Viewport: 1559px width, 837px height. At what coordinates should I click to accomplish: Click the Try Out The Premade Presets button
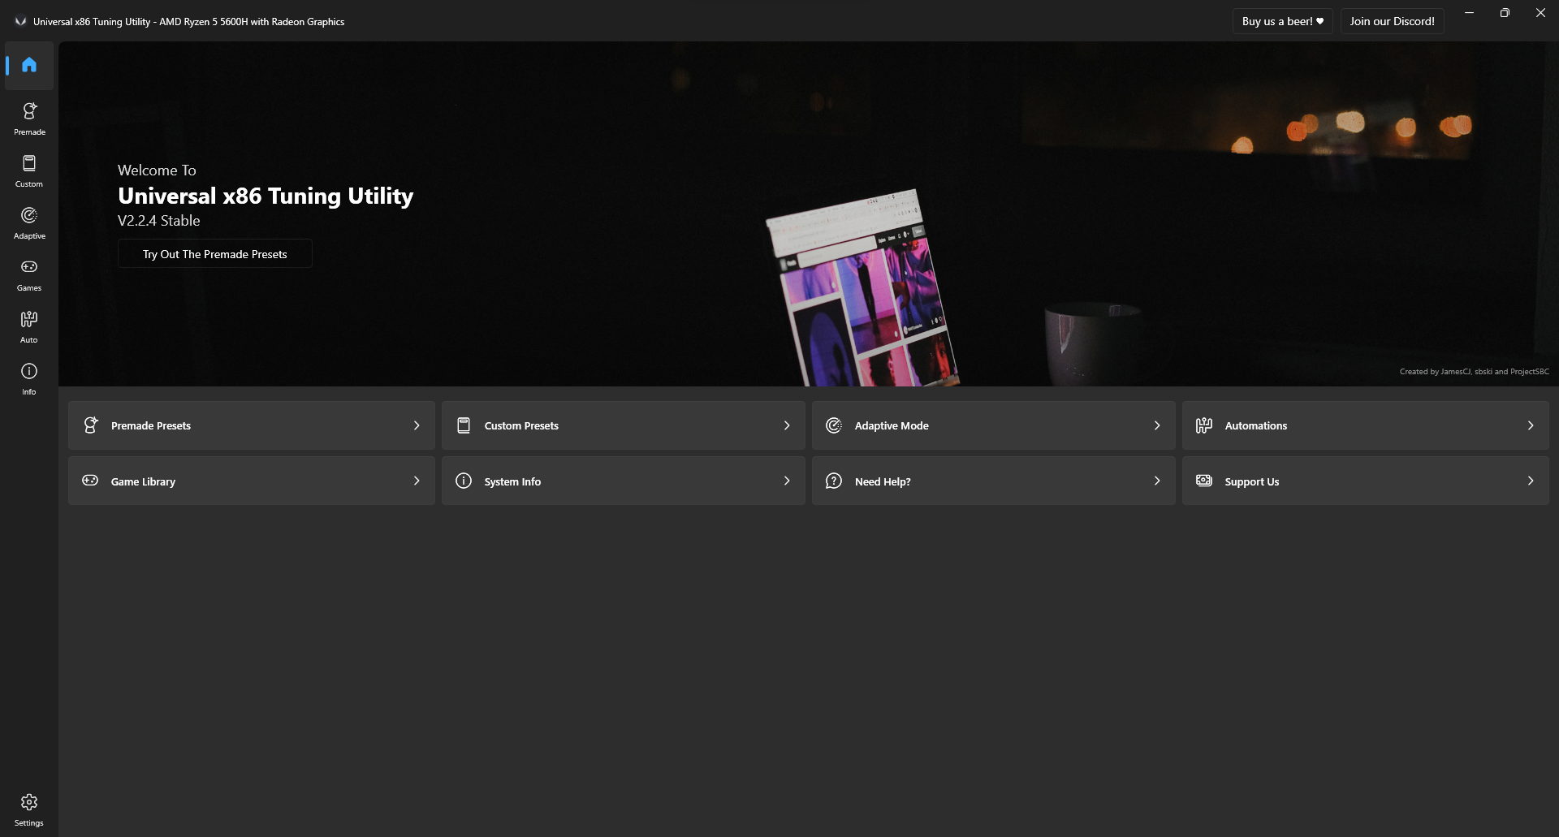[215, 253]
